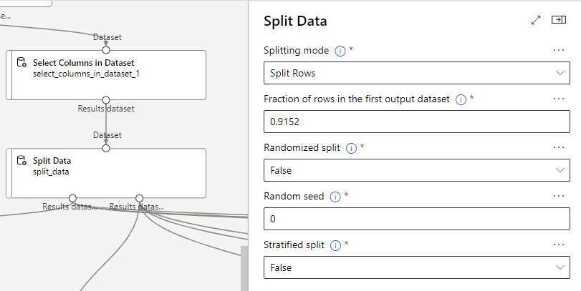The height and width of the screenshot is (291, 581).
Task: Click the dock-panel-to-side icon
Action: [559, 21]
